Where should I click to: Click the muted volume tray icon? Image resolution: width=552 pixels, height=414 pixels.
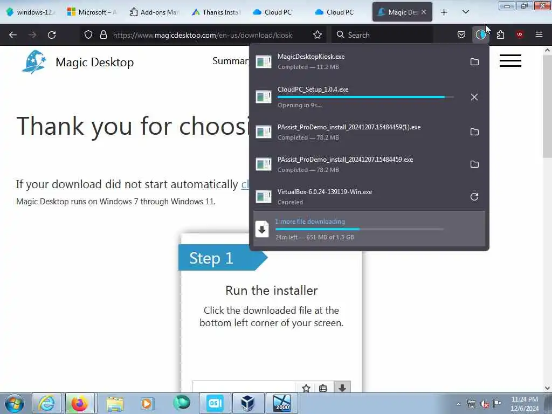485,404
